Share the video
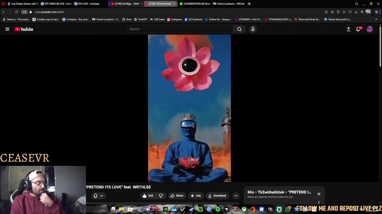 point(177,196)
